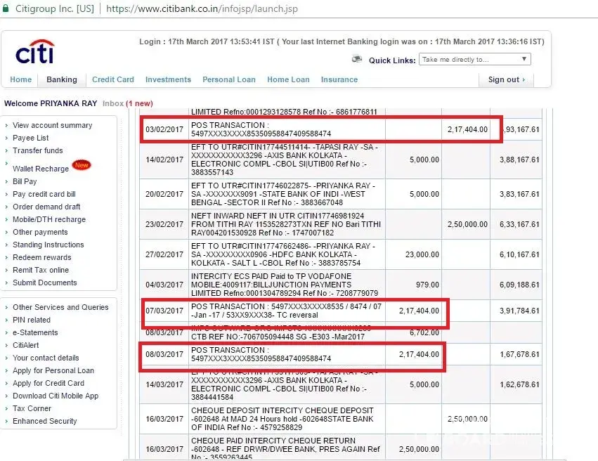Viewport: 598px width, 461px height.
Task: Open Pay credit card bill
Action: [x=44, y=195]
